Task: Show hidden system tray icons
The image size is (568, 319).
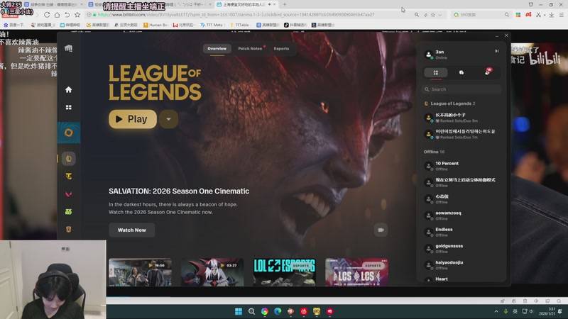Action: pos(496,311)
